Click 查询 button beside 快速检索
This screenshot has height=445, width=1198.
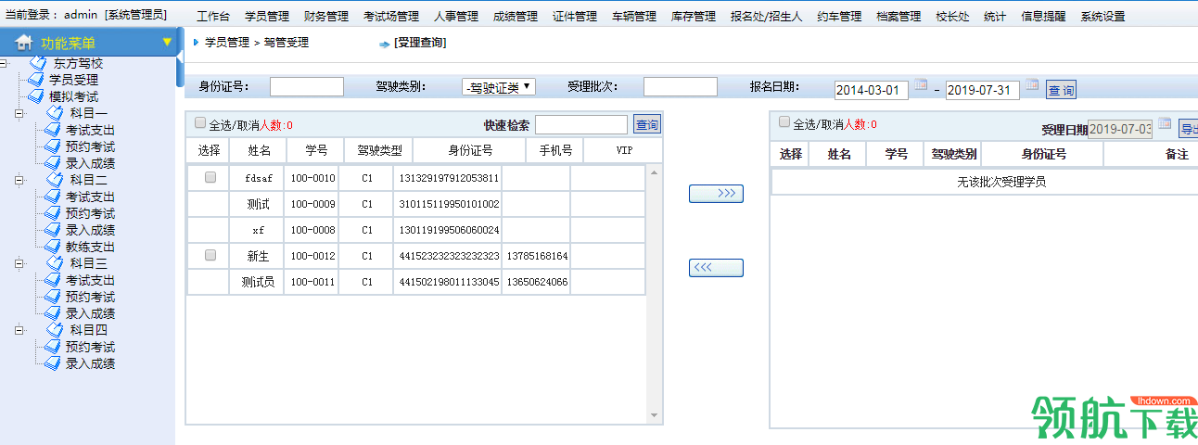point(647,124)
